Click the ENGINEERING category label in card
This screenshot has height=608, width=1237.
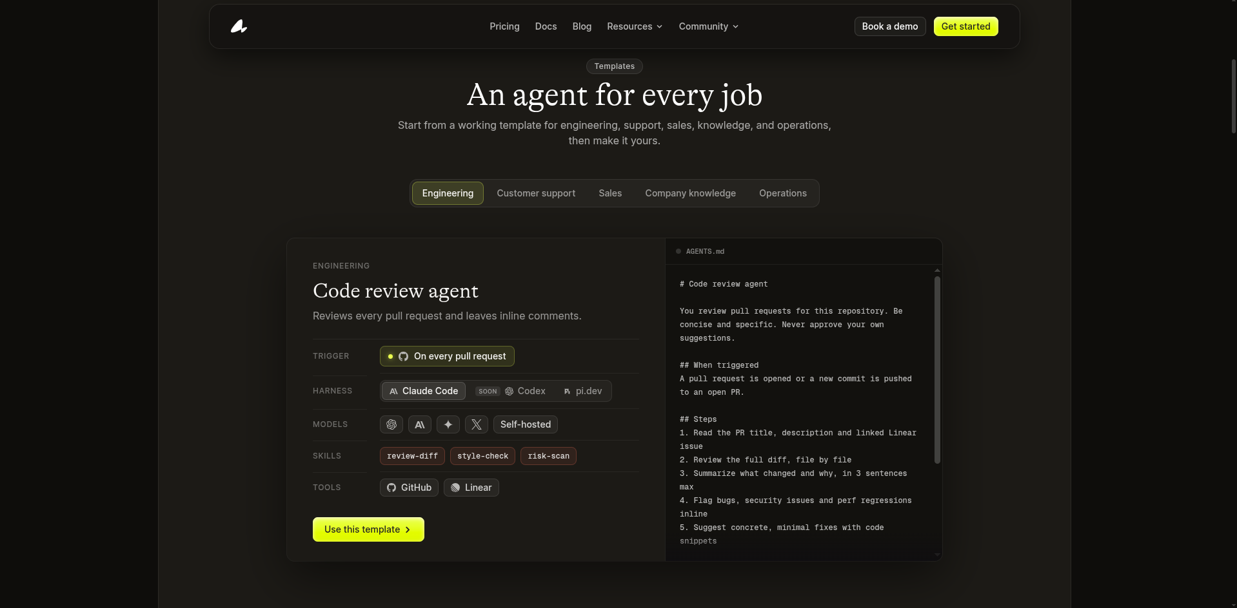pos(341,266)
